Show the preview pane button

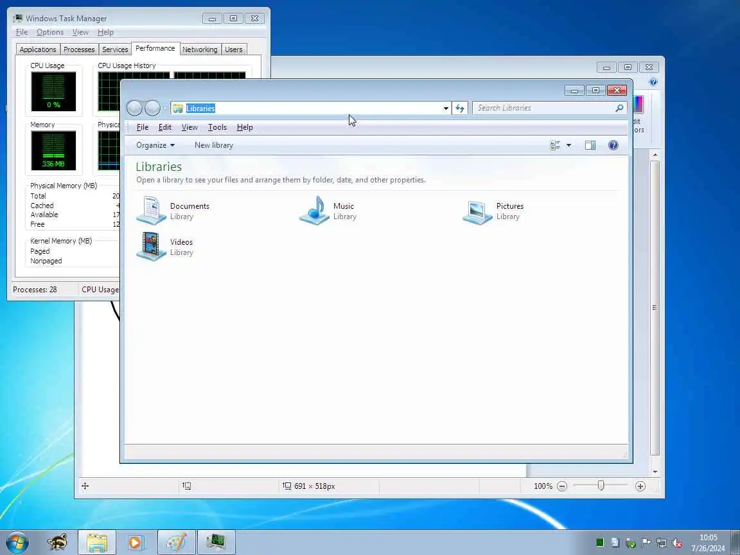590,145
